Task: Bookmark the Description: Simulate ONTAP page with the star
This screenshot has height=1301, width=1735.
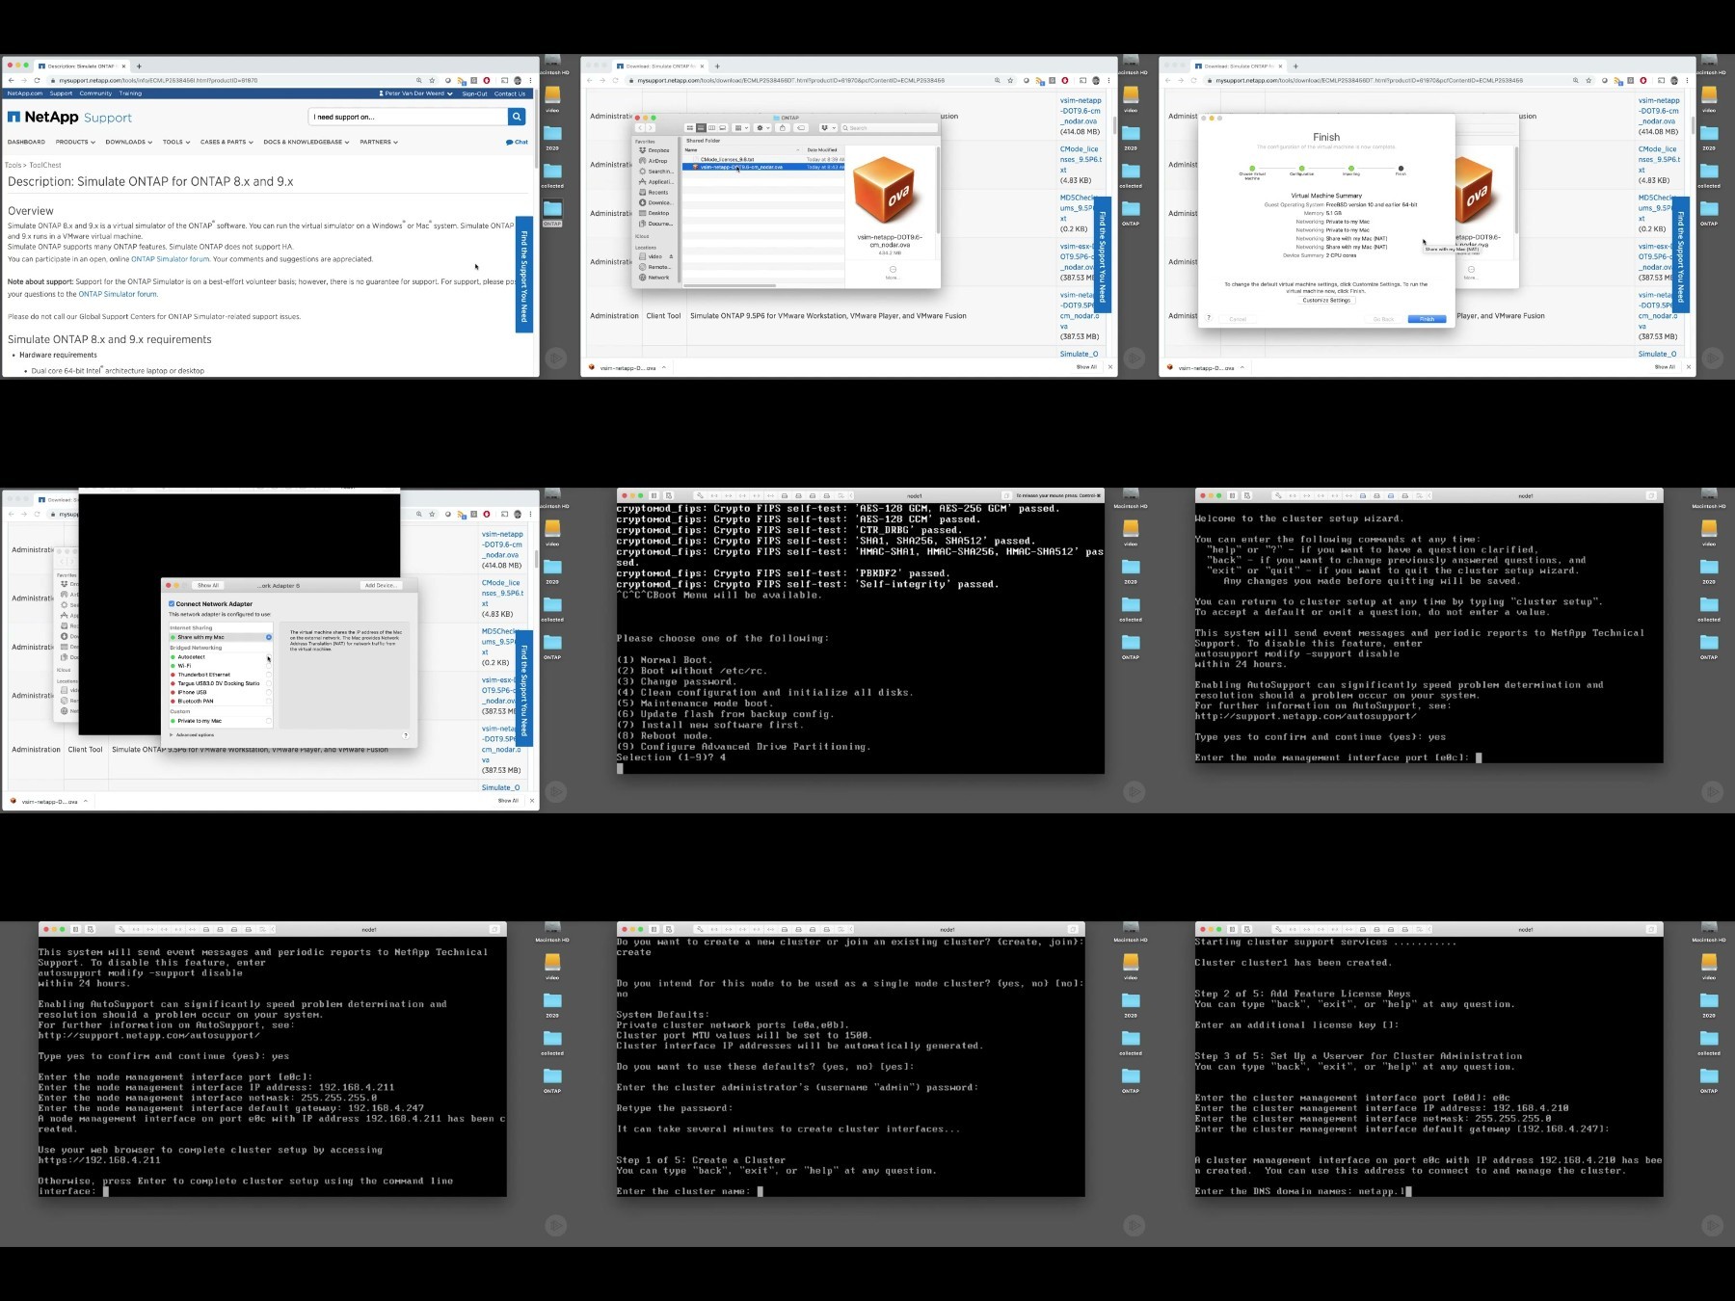Action: click(x=432, y=81)
